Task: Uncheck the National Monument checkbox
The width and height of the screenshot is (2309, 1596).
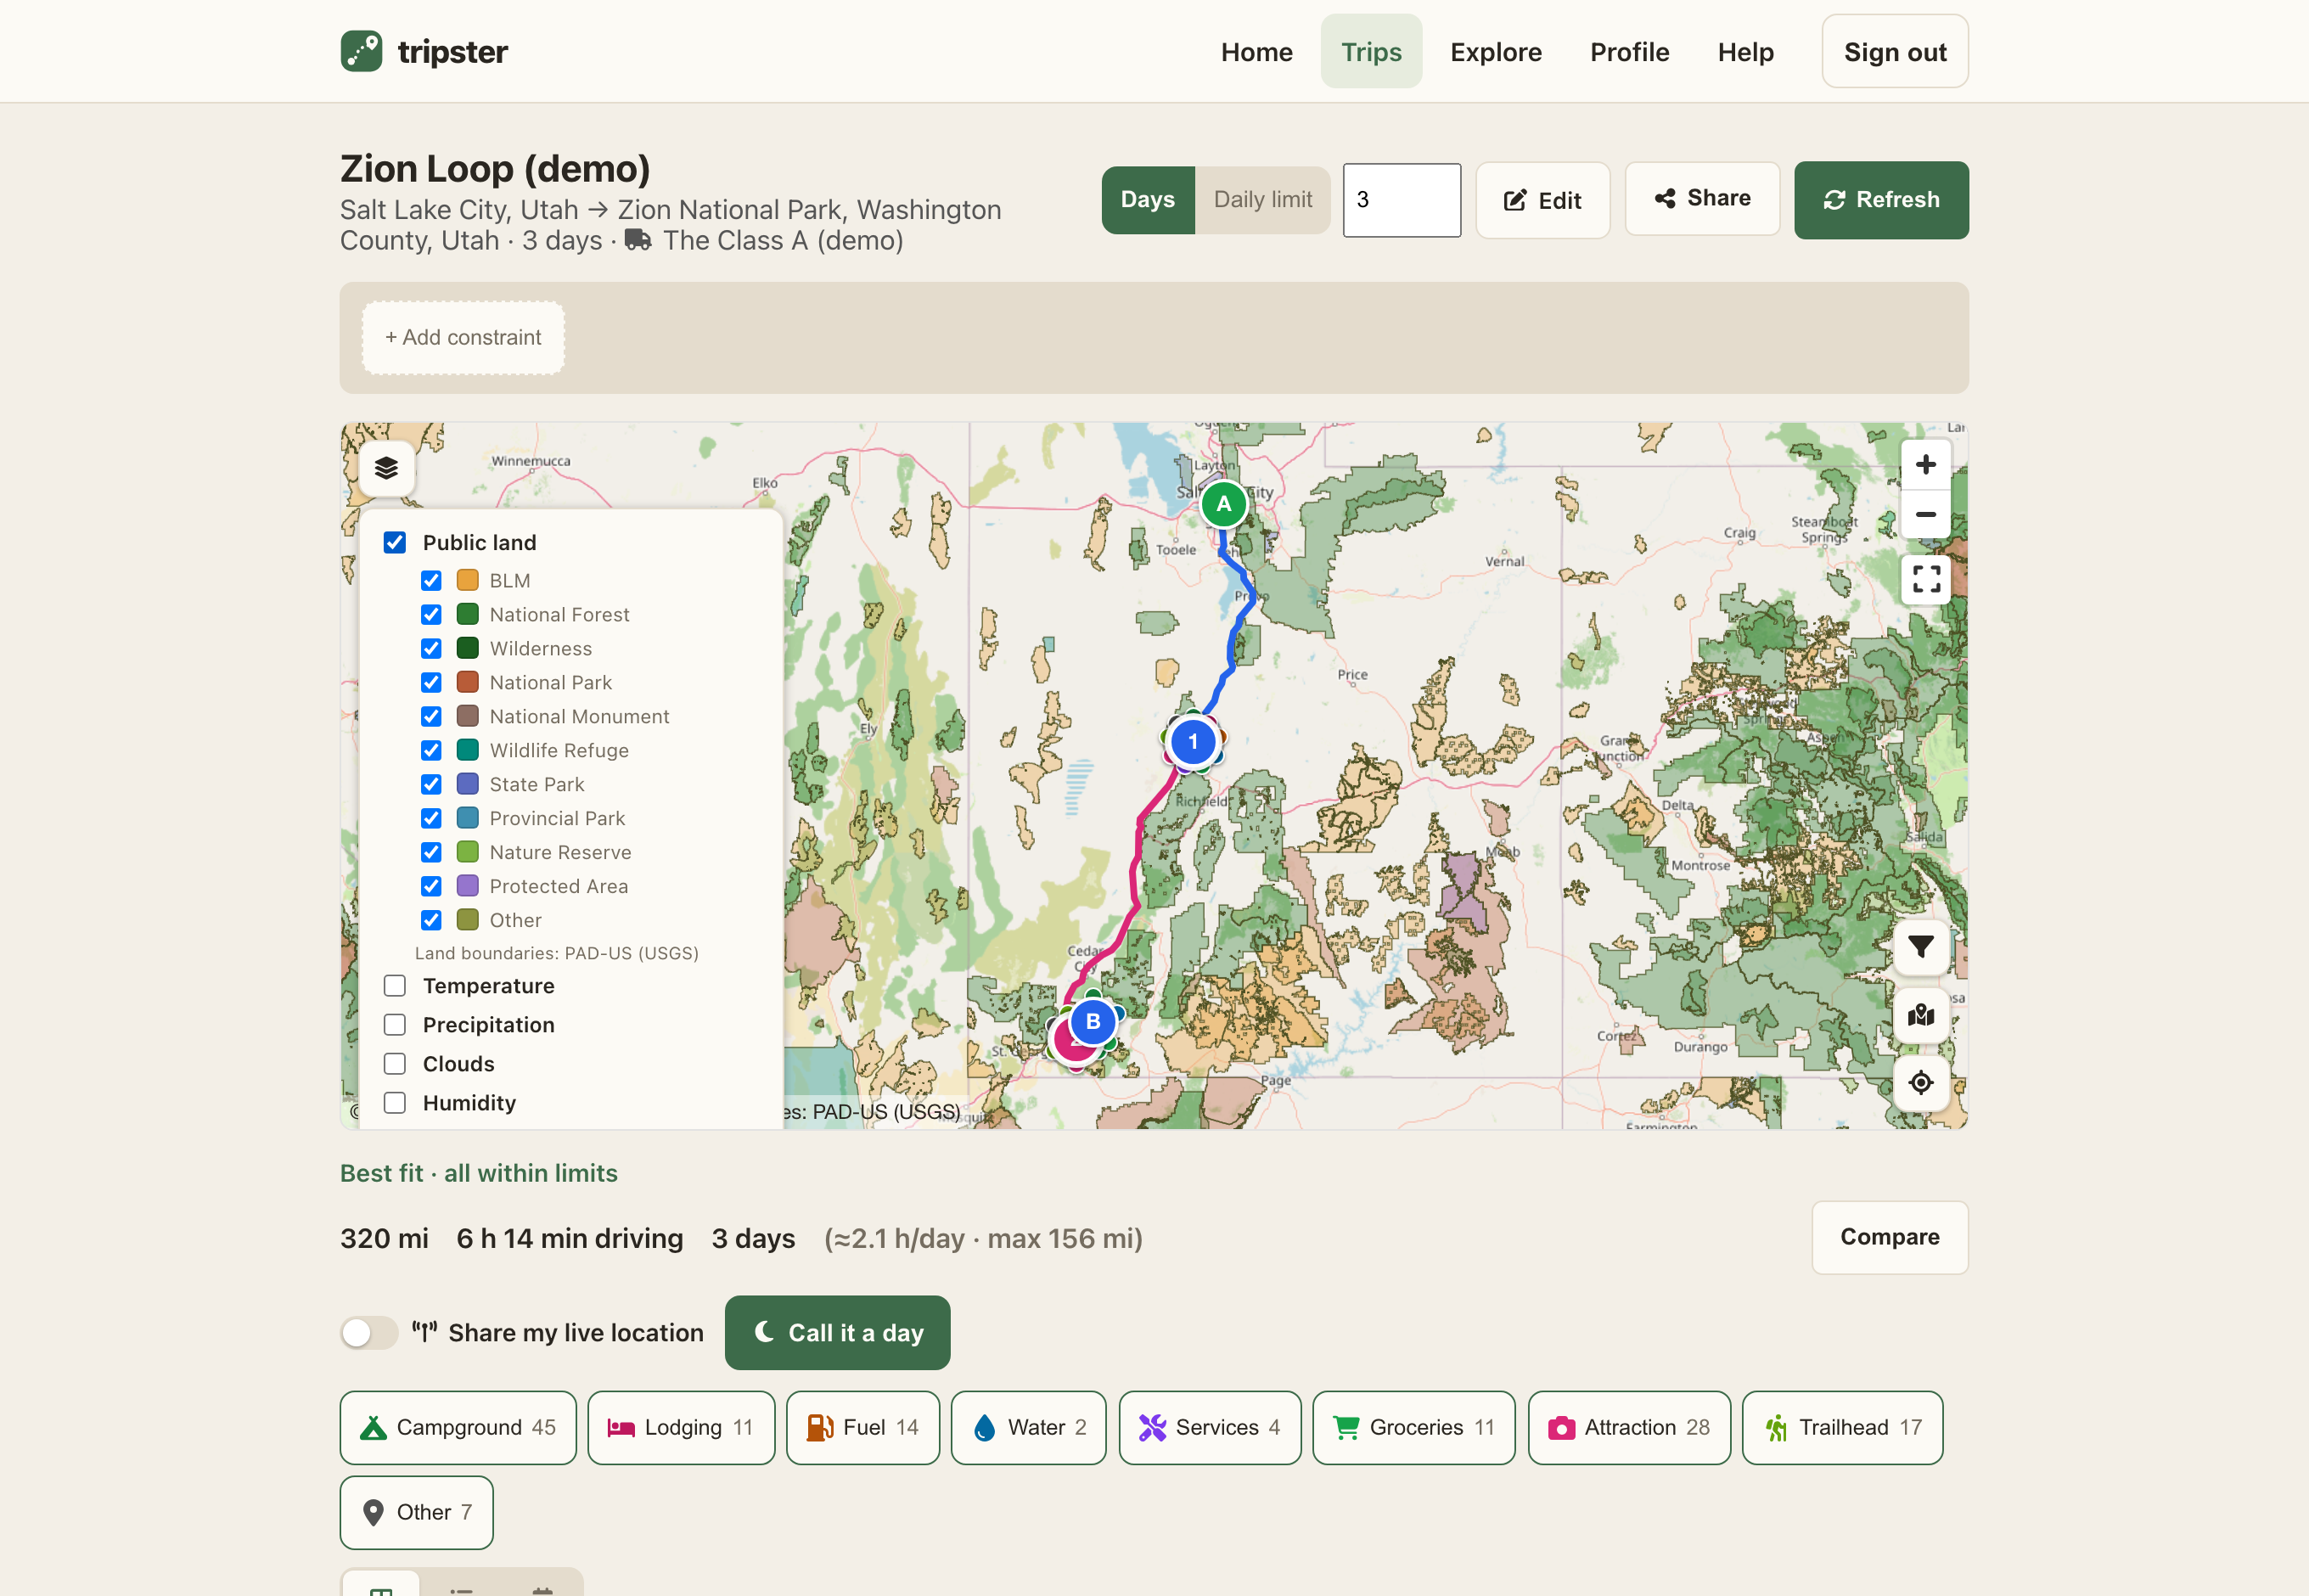Action: click(431, 717)
